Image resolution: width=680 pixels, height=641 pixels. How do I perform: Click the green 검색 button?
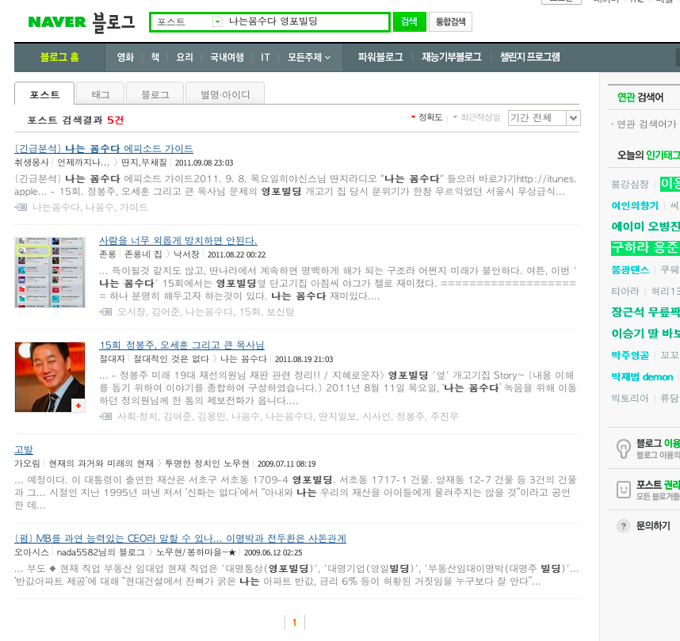click(x=409, y=21)
